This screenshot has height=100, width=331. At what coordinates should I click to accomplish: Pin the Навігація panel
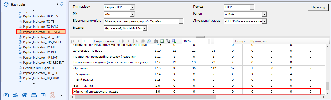pos(61,4)
